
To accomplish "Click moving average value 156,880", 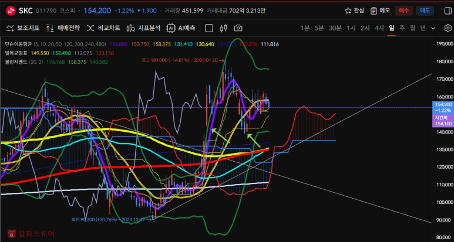I will [x=119, y=44].
